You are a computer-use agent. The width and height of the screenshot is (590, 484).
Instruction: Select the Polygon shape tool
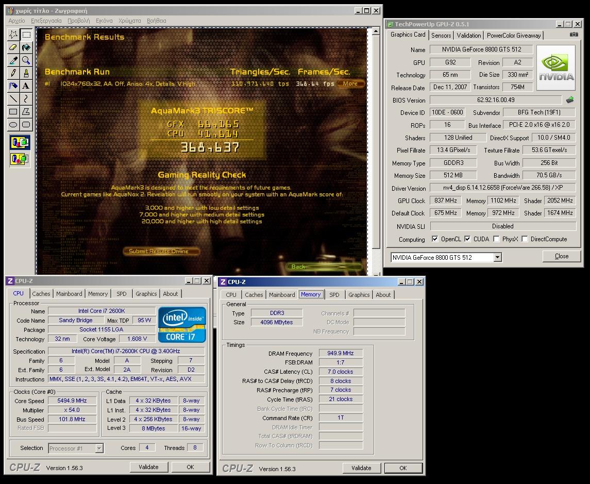[x=26, y=111]
